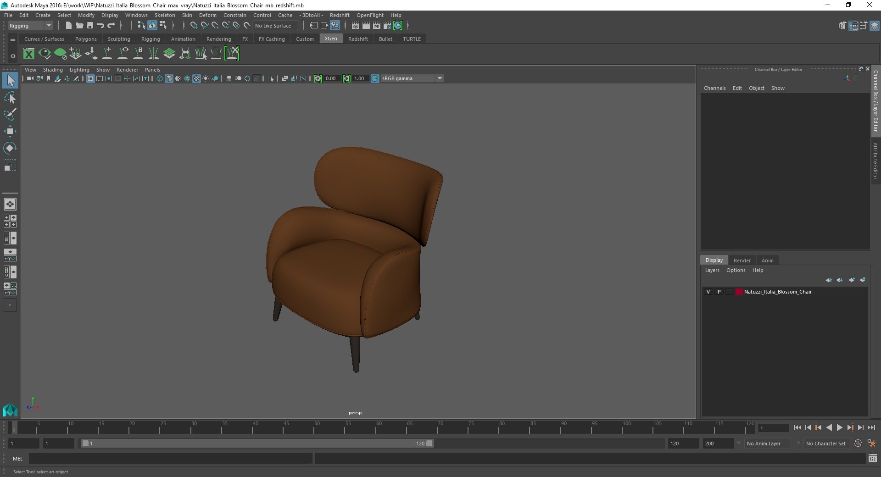Toggle smooth shade all in viewport
The width and height of the screenshot is (881, 477).
coord(169,78)
